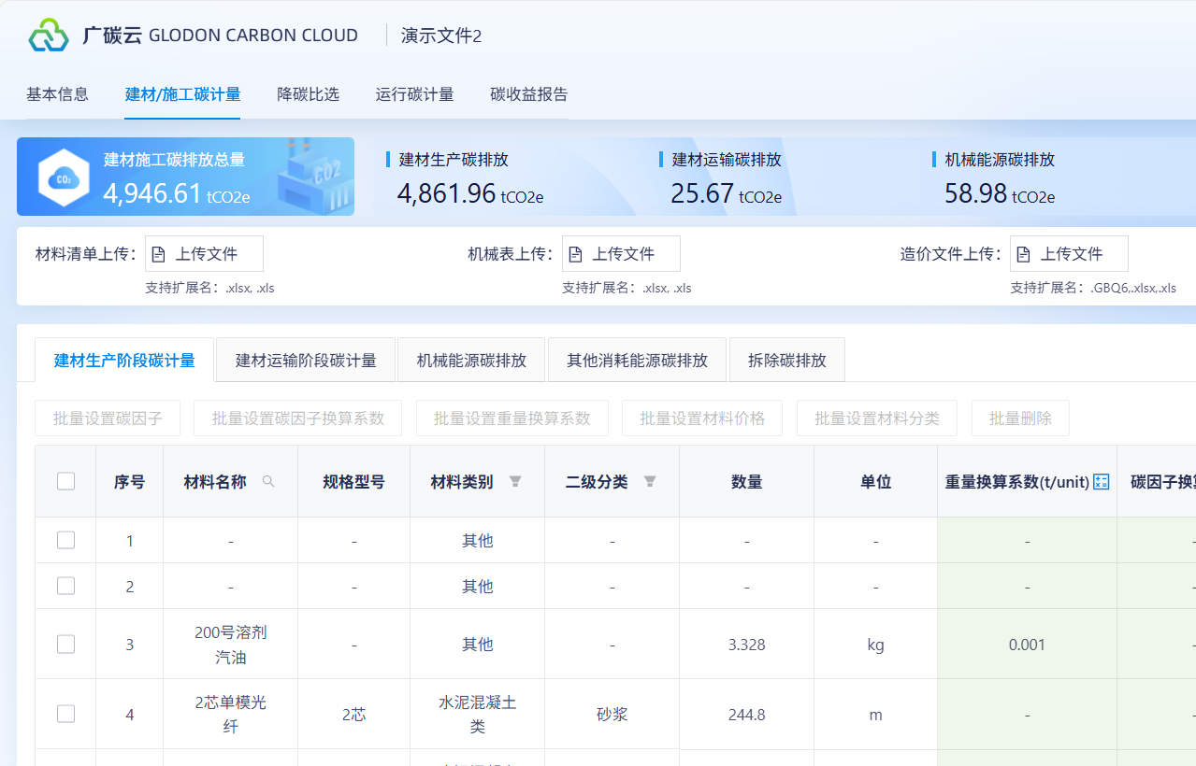Click the search icon beside 材料名称

pyautogui.click(x=268, y=482)
